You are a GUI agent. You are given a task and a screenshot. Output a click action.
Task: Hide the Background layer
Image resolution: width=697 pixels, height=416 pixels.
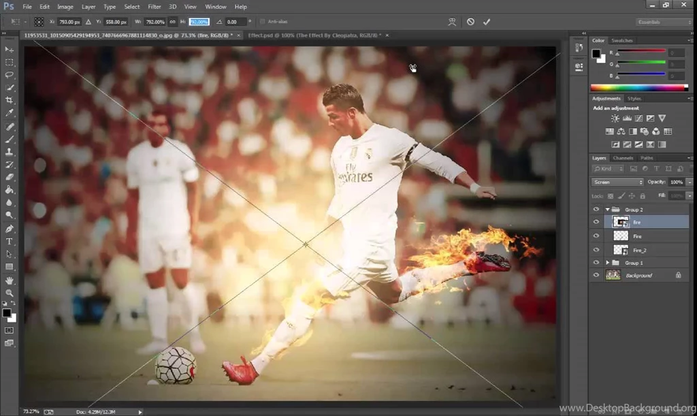(596, 274)
